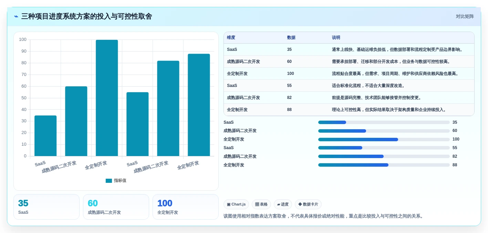Click the 进度 tag chip
This screenshot has height=233, width=488.
click(283, 204)
